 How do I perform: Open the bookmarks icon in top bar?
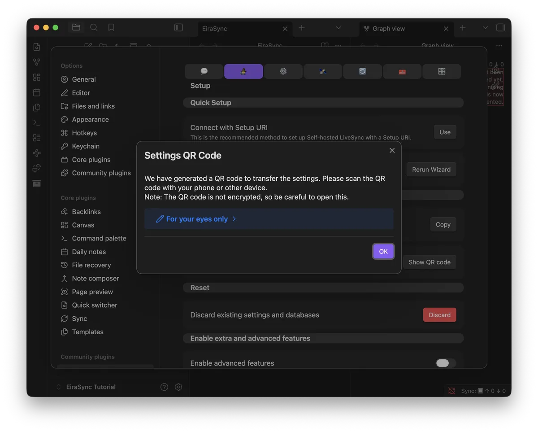[x=111, y=27]
